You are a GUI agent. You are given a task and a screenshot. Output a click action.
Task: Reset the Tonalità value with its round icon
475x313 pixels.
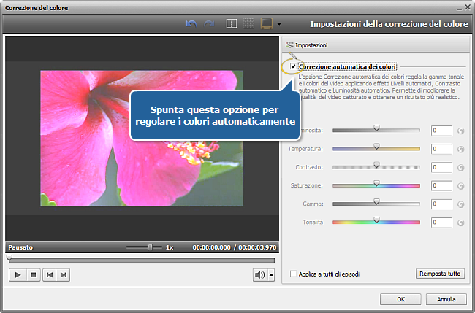[x=460, y=222]
